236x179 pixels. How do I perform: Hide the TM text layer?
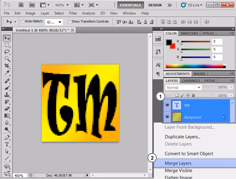(x=167, y=105)
